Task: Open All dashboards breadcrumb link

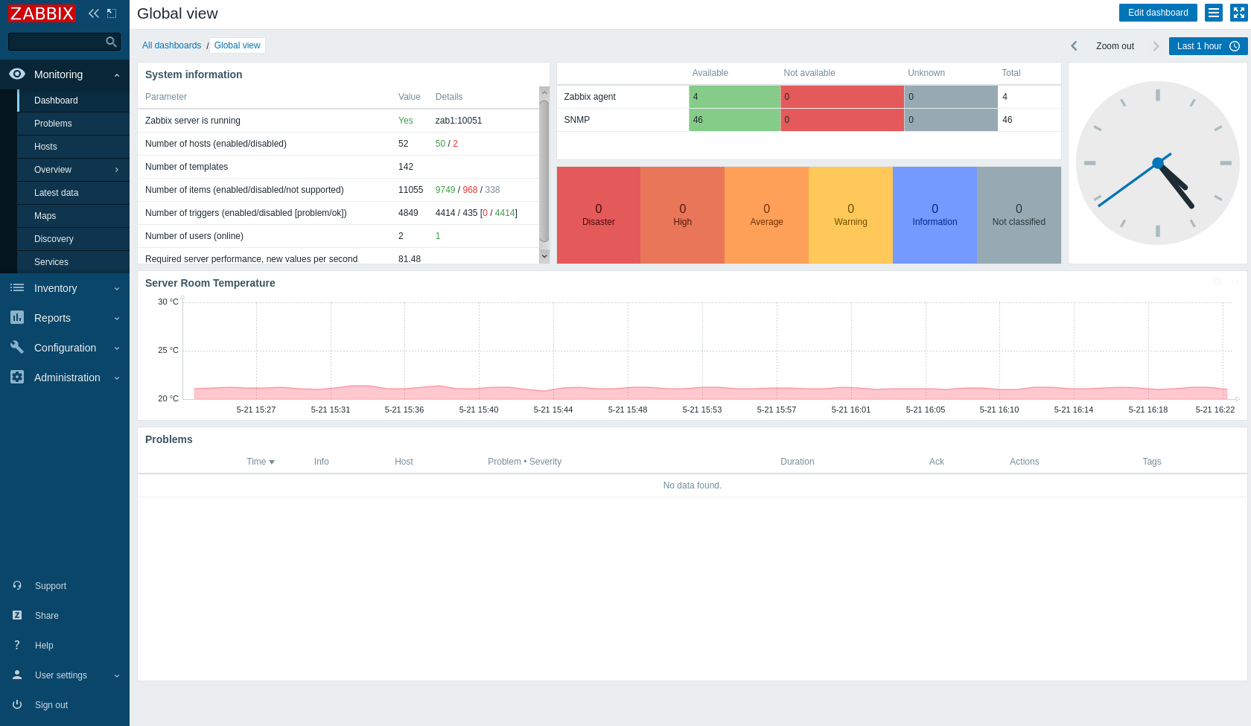Action: (171, 45)
